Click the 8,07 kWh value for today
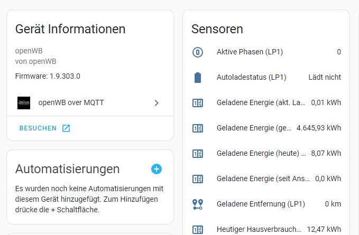Screen dimensions: 359x235 point(325,153)
